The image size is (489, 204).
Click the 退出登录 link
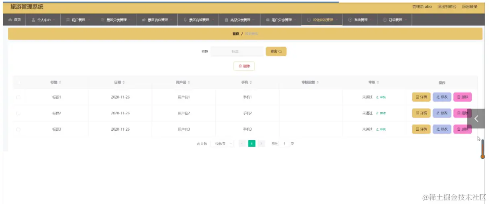(470, 7)
